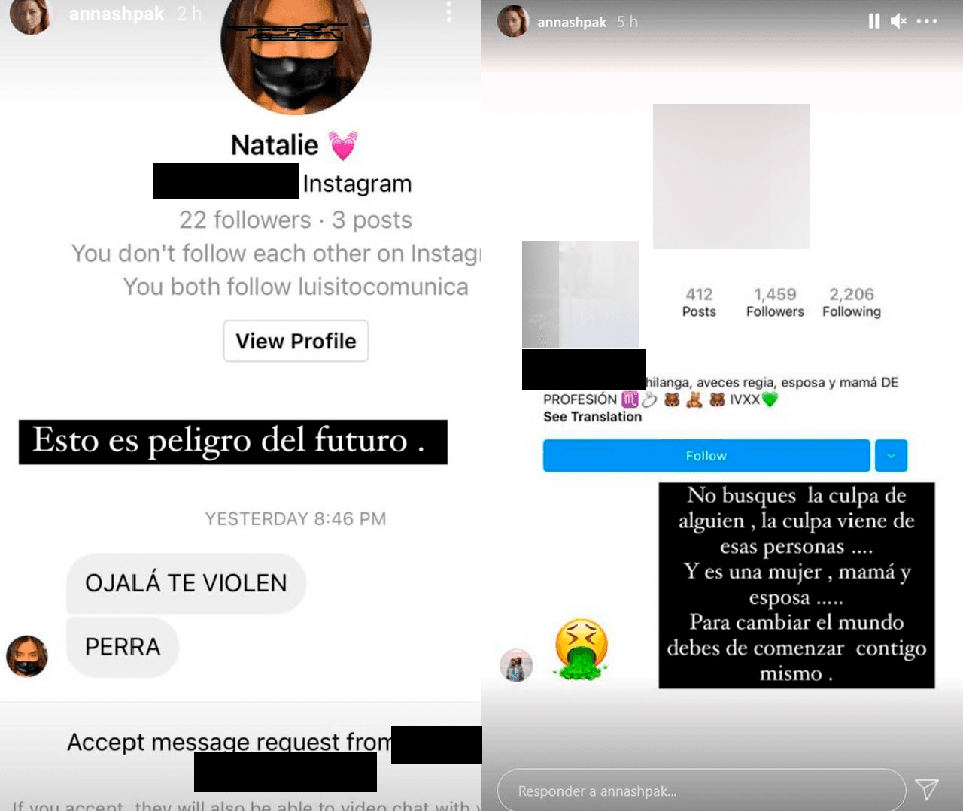Screen dimensions: 963x811
Task: Open annashpak avatar on right story
Action: pos(513,21)
